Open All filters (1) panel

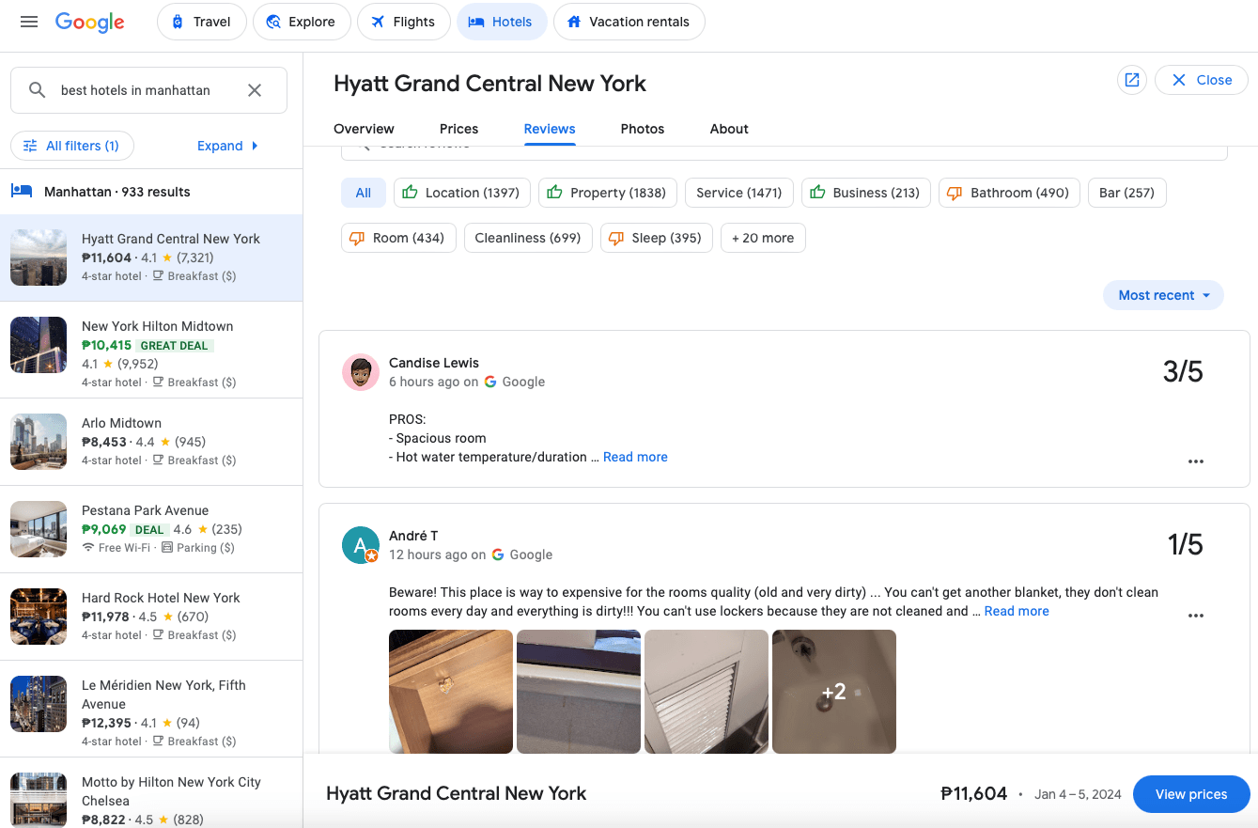tap(72, 146)
